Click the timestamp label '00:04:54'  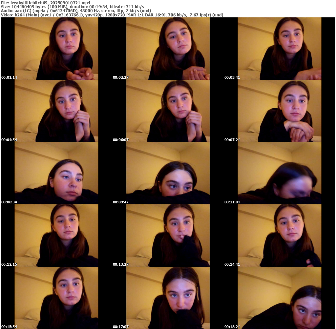9,140
